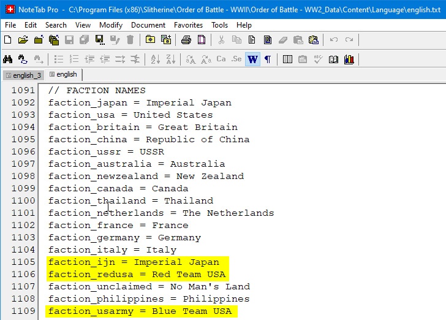
Task: Click the Close Document toolbar icon
Action: [39, 40]
